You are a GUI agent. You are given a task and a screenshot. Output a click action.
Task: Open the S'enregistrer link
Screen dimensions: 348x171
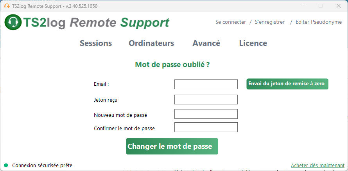pyautogui.click(x=270, y=22)
